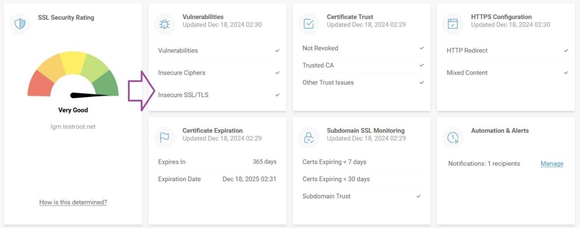Expand the Certs Expiring < 7 days row
580x228 pixels.
[x=334, y=162]
